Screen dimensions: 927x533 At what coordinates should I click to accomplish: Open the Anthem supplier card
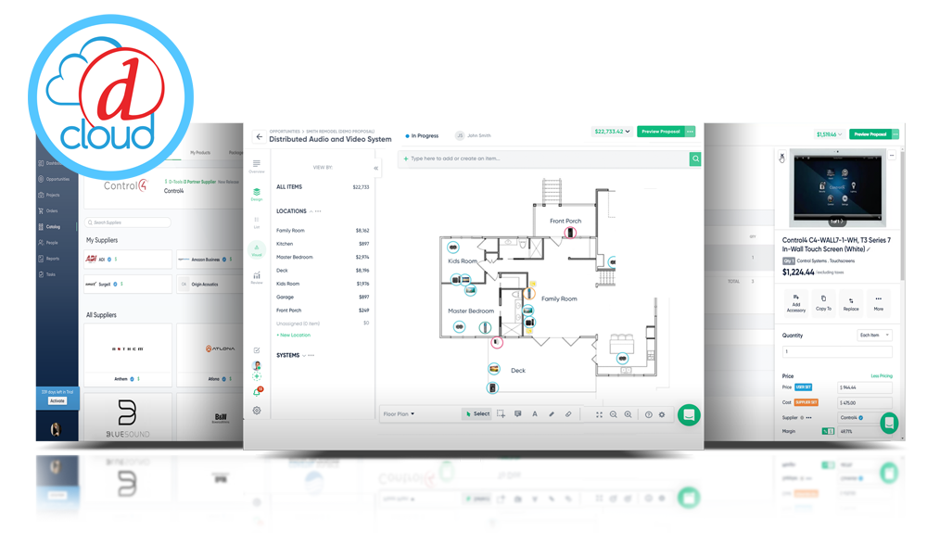128,354
